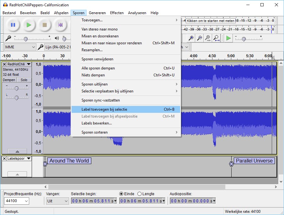The height and width of the screenshot is (215, 284).
Task: Toggle Dempen on the RedHotChili track
Action: pos(9,80)
